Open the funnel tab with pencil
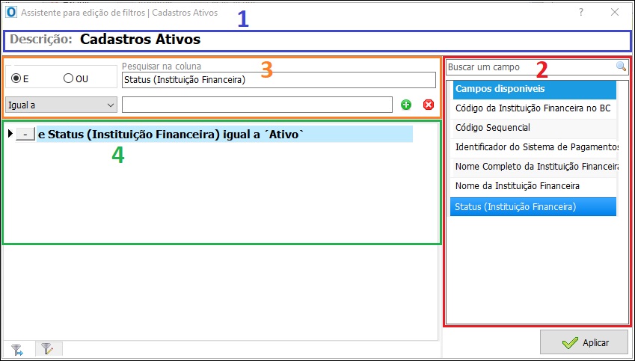Viewport: 635px width, 361px height. pyautogui.click(x=48, y=349)
